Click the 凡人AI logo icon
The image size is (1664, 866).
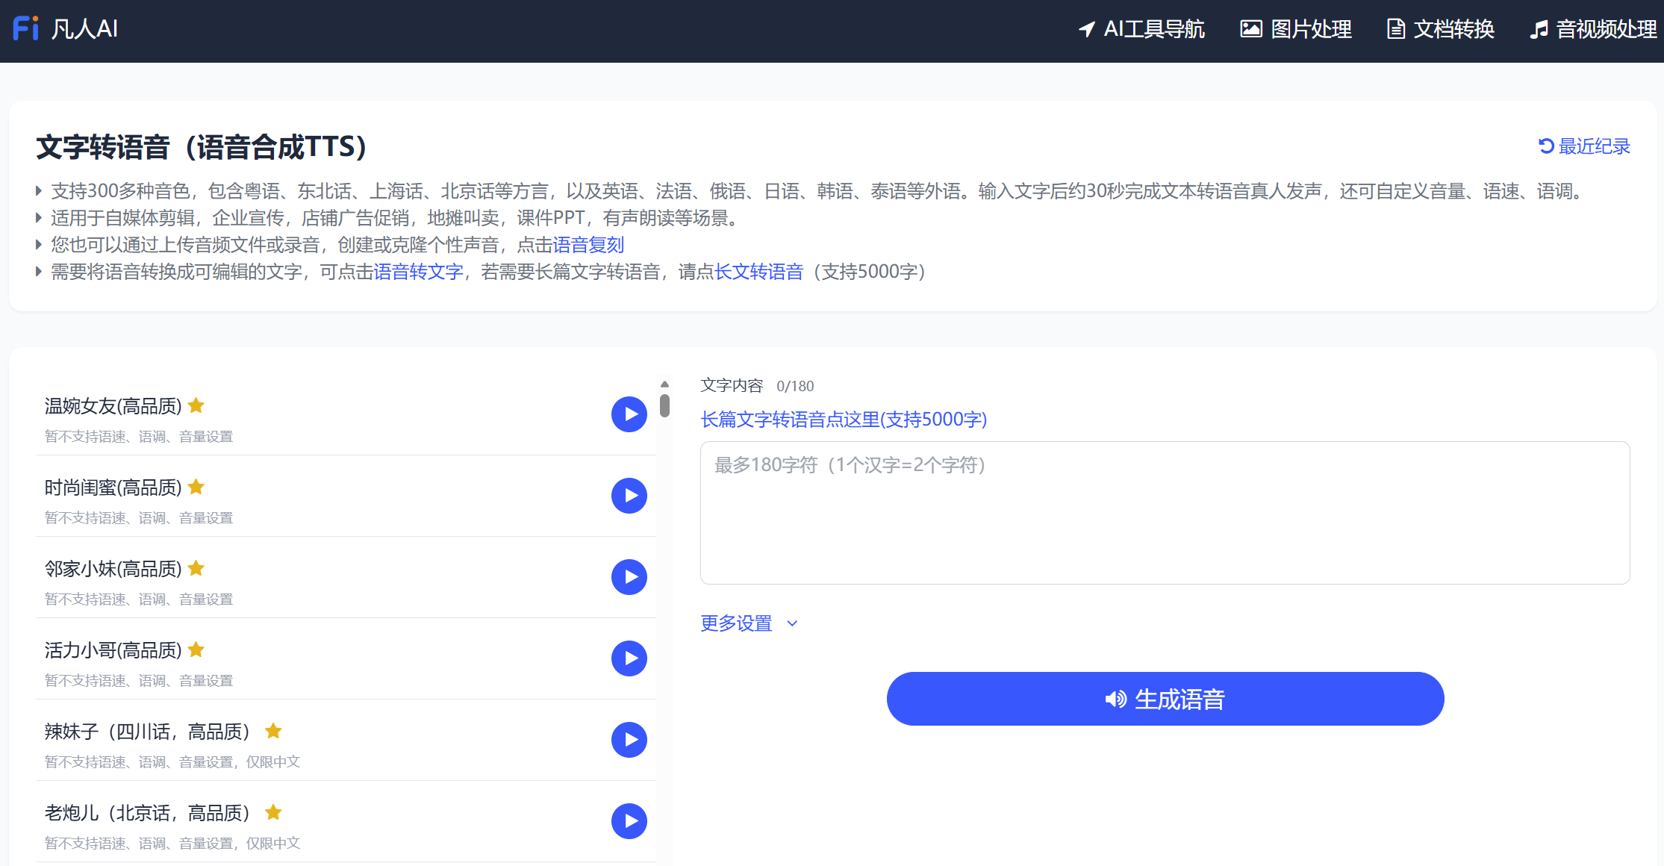pyautogui.click(x=25, y=28)
